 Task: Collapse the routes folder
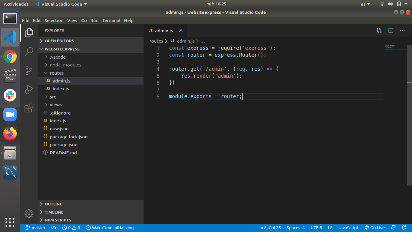coord(90,73)
